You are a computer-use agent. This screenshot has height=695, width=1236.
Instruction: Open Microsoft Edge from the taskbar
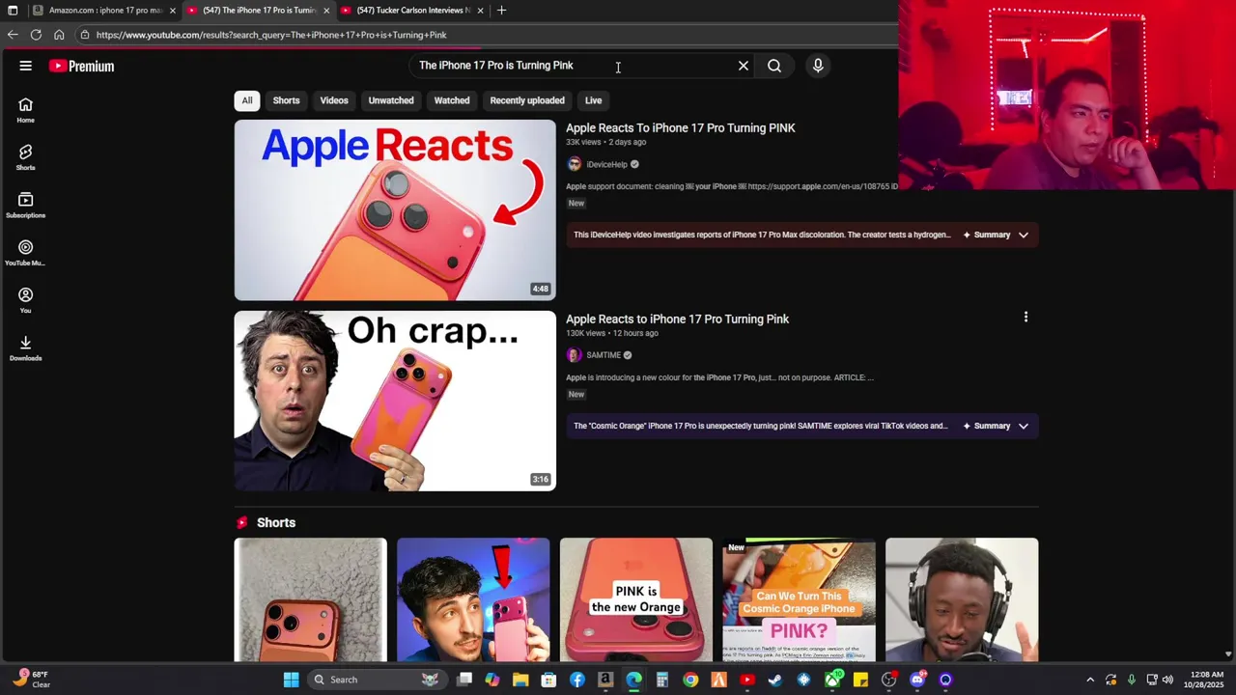pyautogui.click(x=633, y=680)
